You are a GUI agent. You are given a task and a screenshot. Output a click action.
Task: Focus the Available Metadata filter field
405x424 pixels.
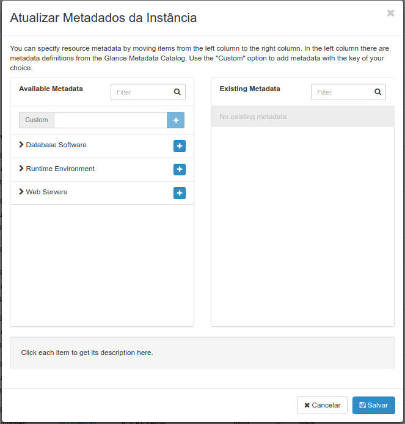click(148, 92)
